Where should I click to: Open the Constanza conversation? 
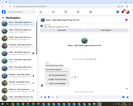point(18,46)
